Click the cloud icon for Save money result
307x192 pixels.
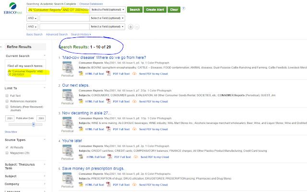coord(134,185)
